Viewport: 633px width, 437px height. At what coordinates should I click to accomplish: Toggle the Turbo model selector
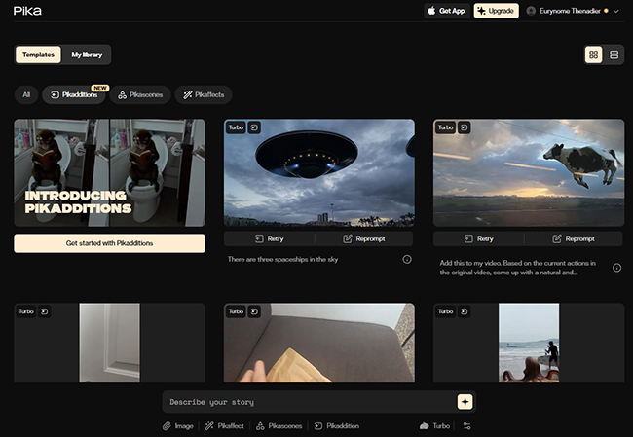tap(434, 426)
